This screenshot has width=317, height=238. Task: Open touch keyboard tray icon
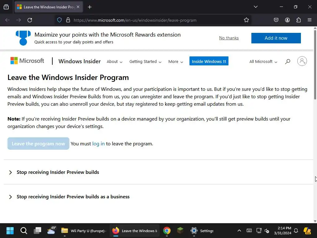click(249, 231)
